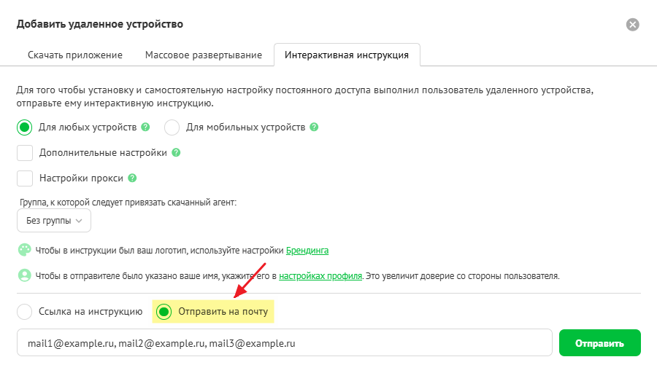Click help icon beside 'Дополнительные настройки'
Image resolution: width=657 pixels, height=373 pixels.
(x=176, y=153)
